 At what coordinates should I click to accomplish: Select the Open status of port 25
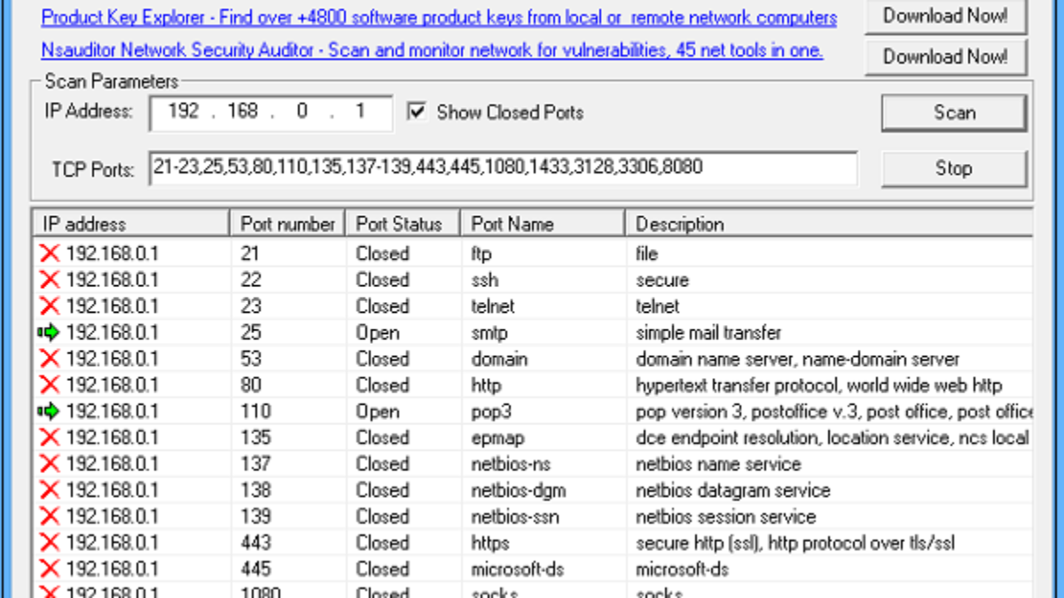pos(378,333)
